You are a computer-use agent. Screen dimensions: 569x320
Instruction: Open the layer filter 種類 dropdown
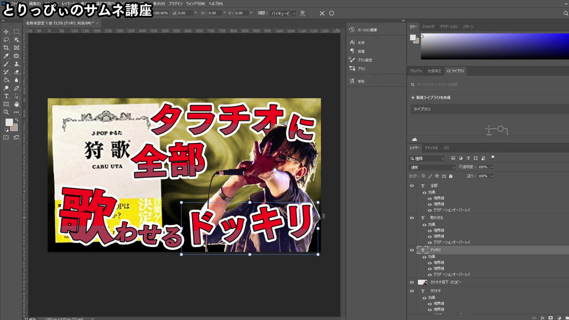coord(427,159)
